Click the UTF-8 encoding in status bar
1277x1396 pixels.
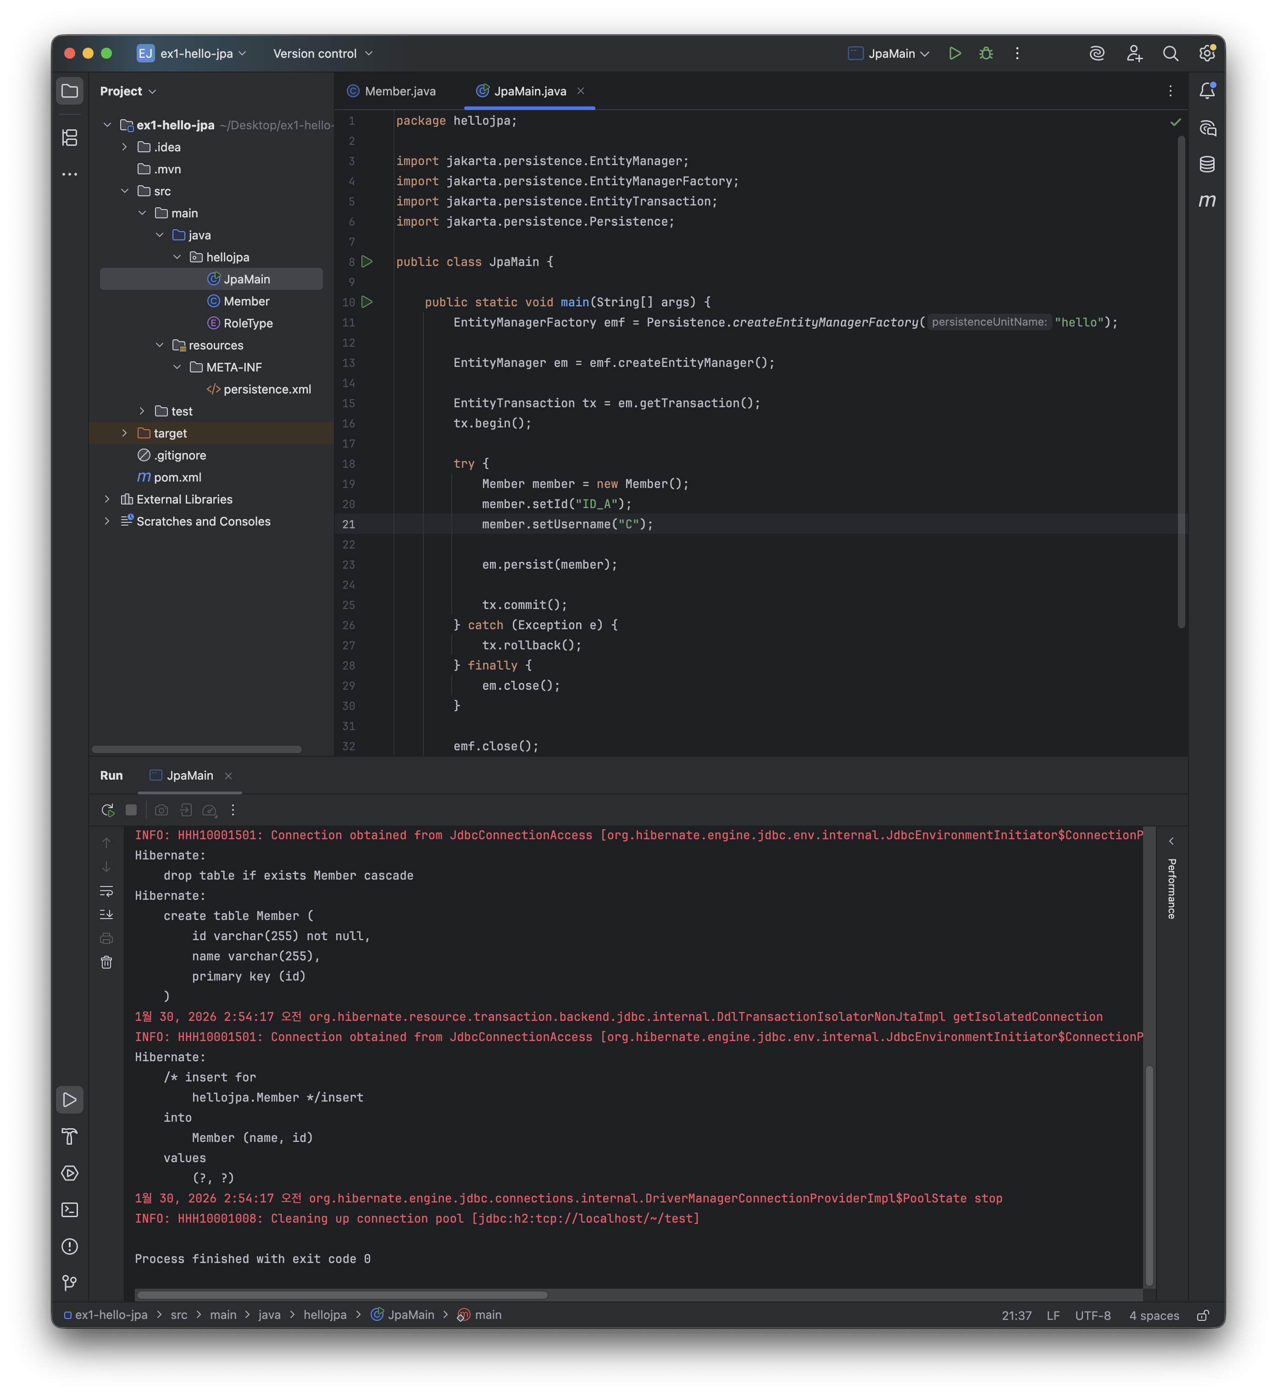[1092, 1315]
